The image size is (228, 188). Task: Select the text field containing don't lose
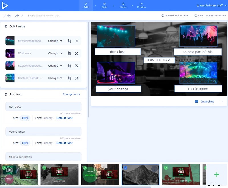tap(43, 107)
